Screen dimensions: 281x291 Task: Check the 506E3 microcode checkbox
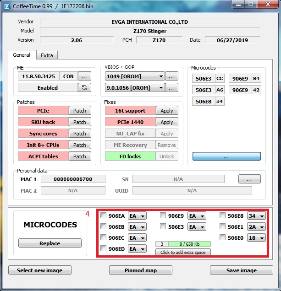(x=163, y=226)
